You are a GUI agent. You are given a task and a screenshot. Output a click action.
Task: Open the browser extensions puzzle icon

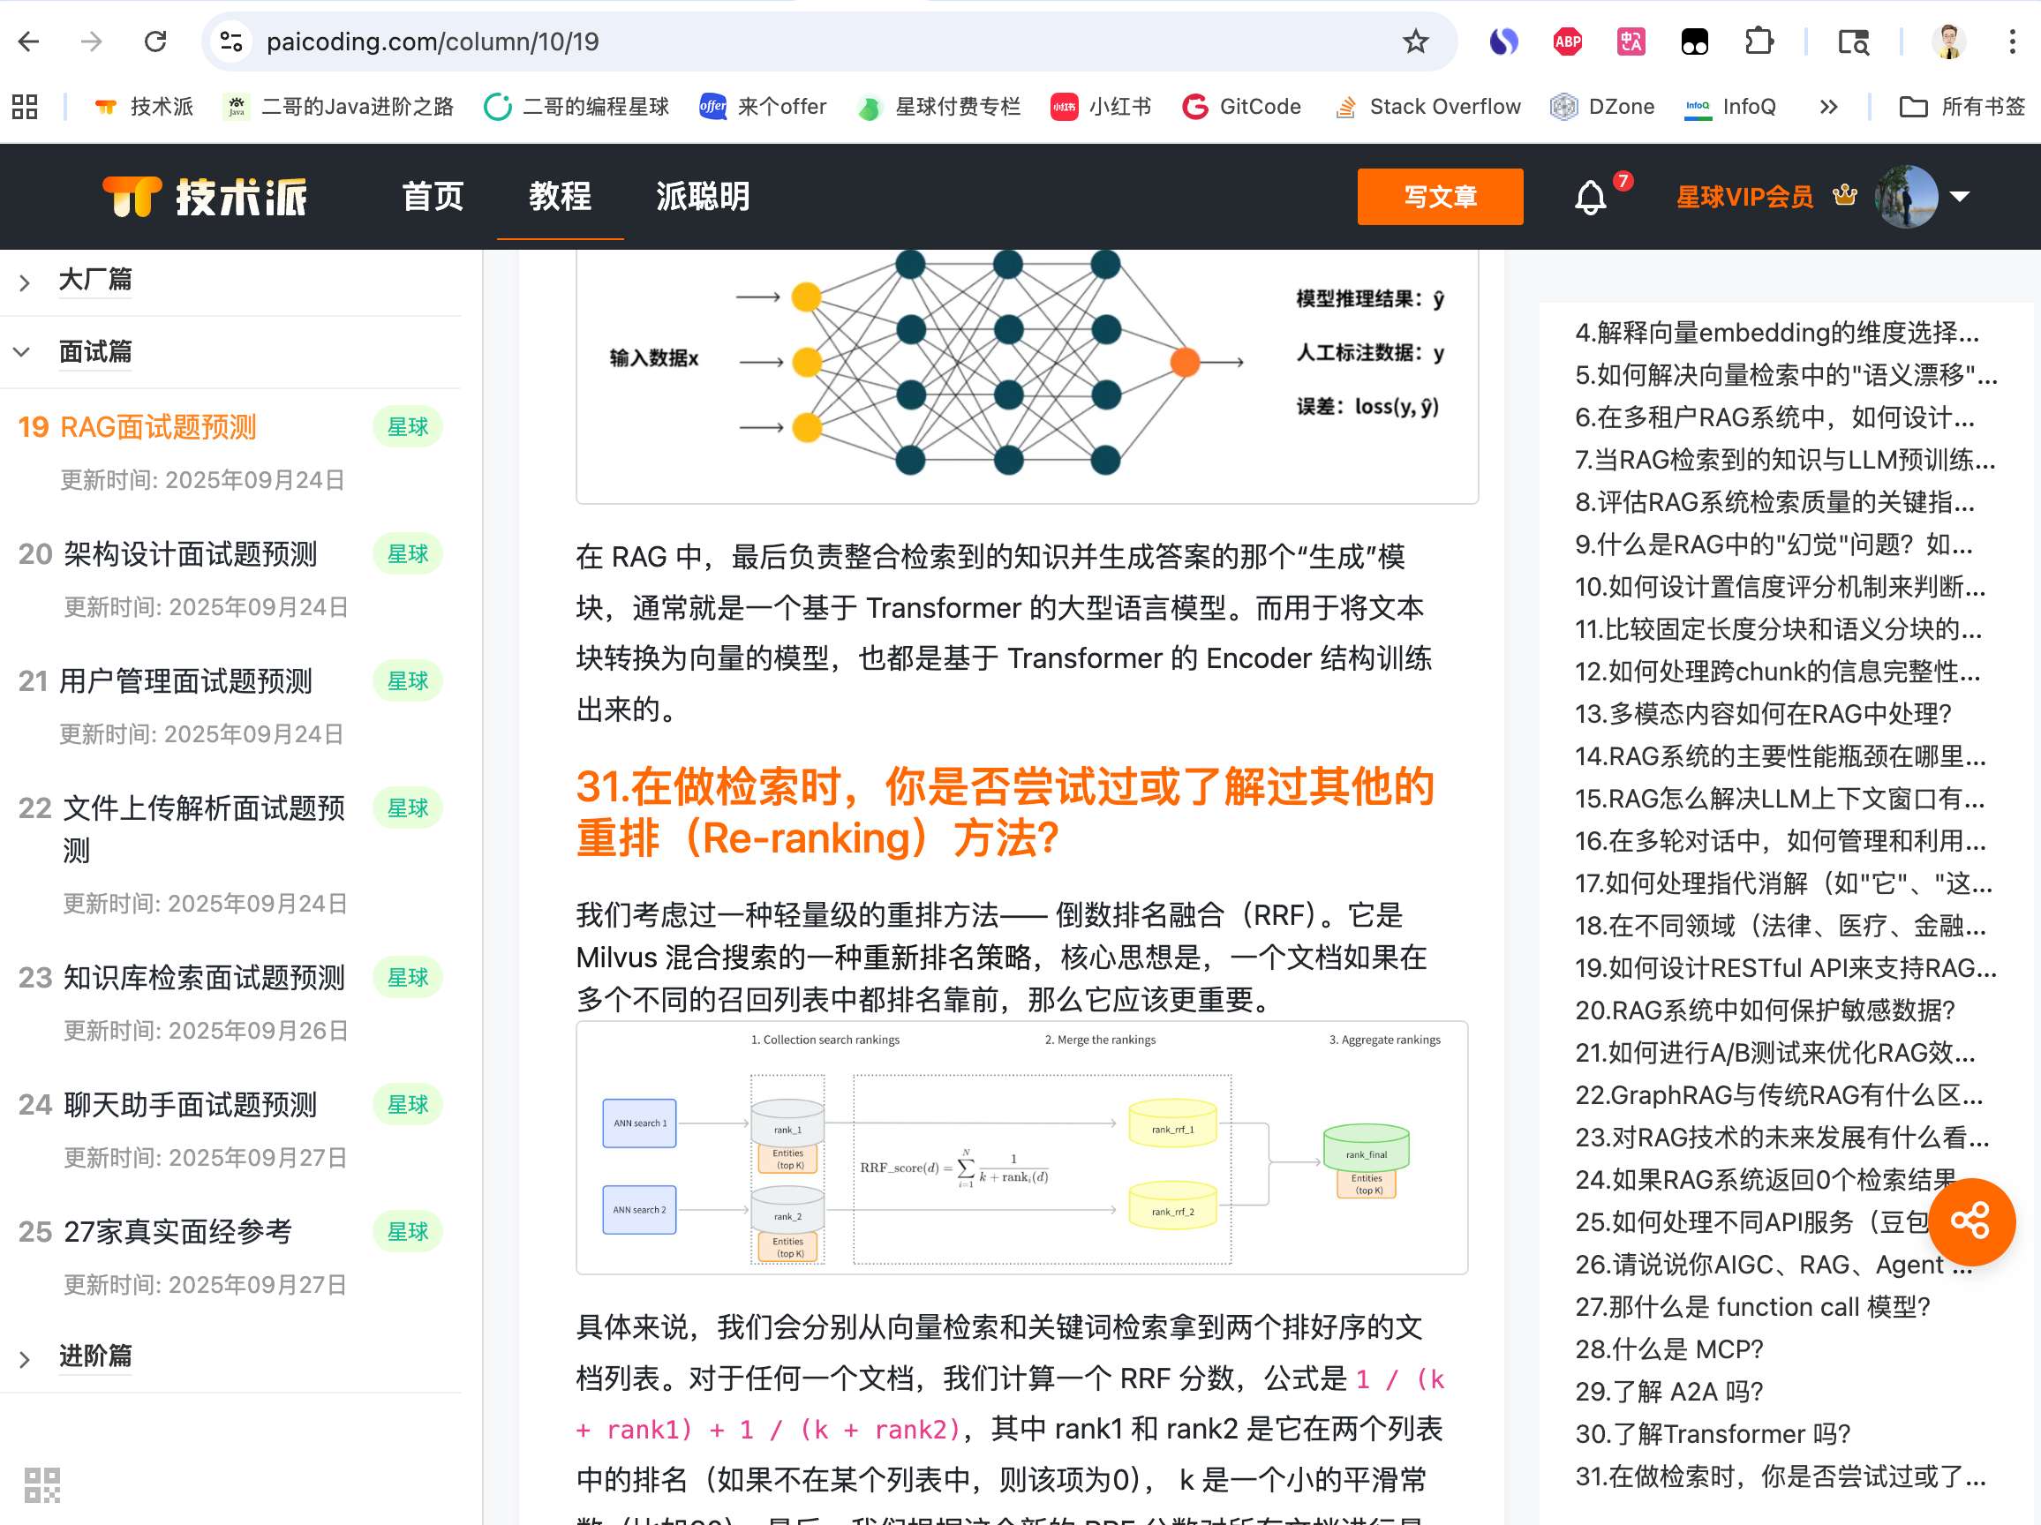tap(1759, 41)
